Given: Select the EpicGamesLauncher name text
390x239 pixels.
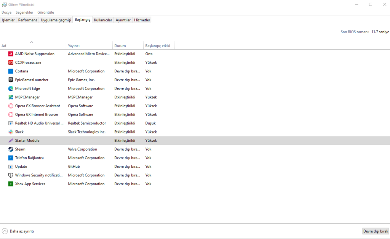Looking at the screenshot, I should (32, 80).
